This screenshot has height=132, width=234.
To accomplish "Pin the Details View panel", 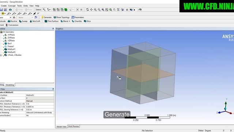I will [x=53, y=89].
